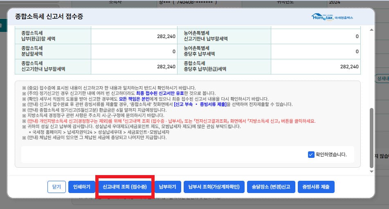The image size is (389, 209).
Task: Select 신고기한내 납부할세액 value 282,240
Action: [x=166, y=67]
